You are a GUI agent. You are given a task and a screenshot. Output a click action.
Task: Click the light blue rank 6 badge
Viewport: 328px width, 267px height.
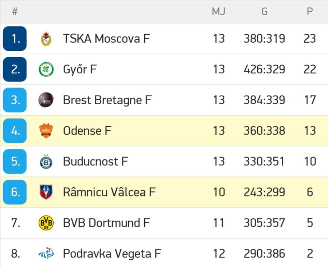pyautogui.click(x=15, y=192)
